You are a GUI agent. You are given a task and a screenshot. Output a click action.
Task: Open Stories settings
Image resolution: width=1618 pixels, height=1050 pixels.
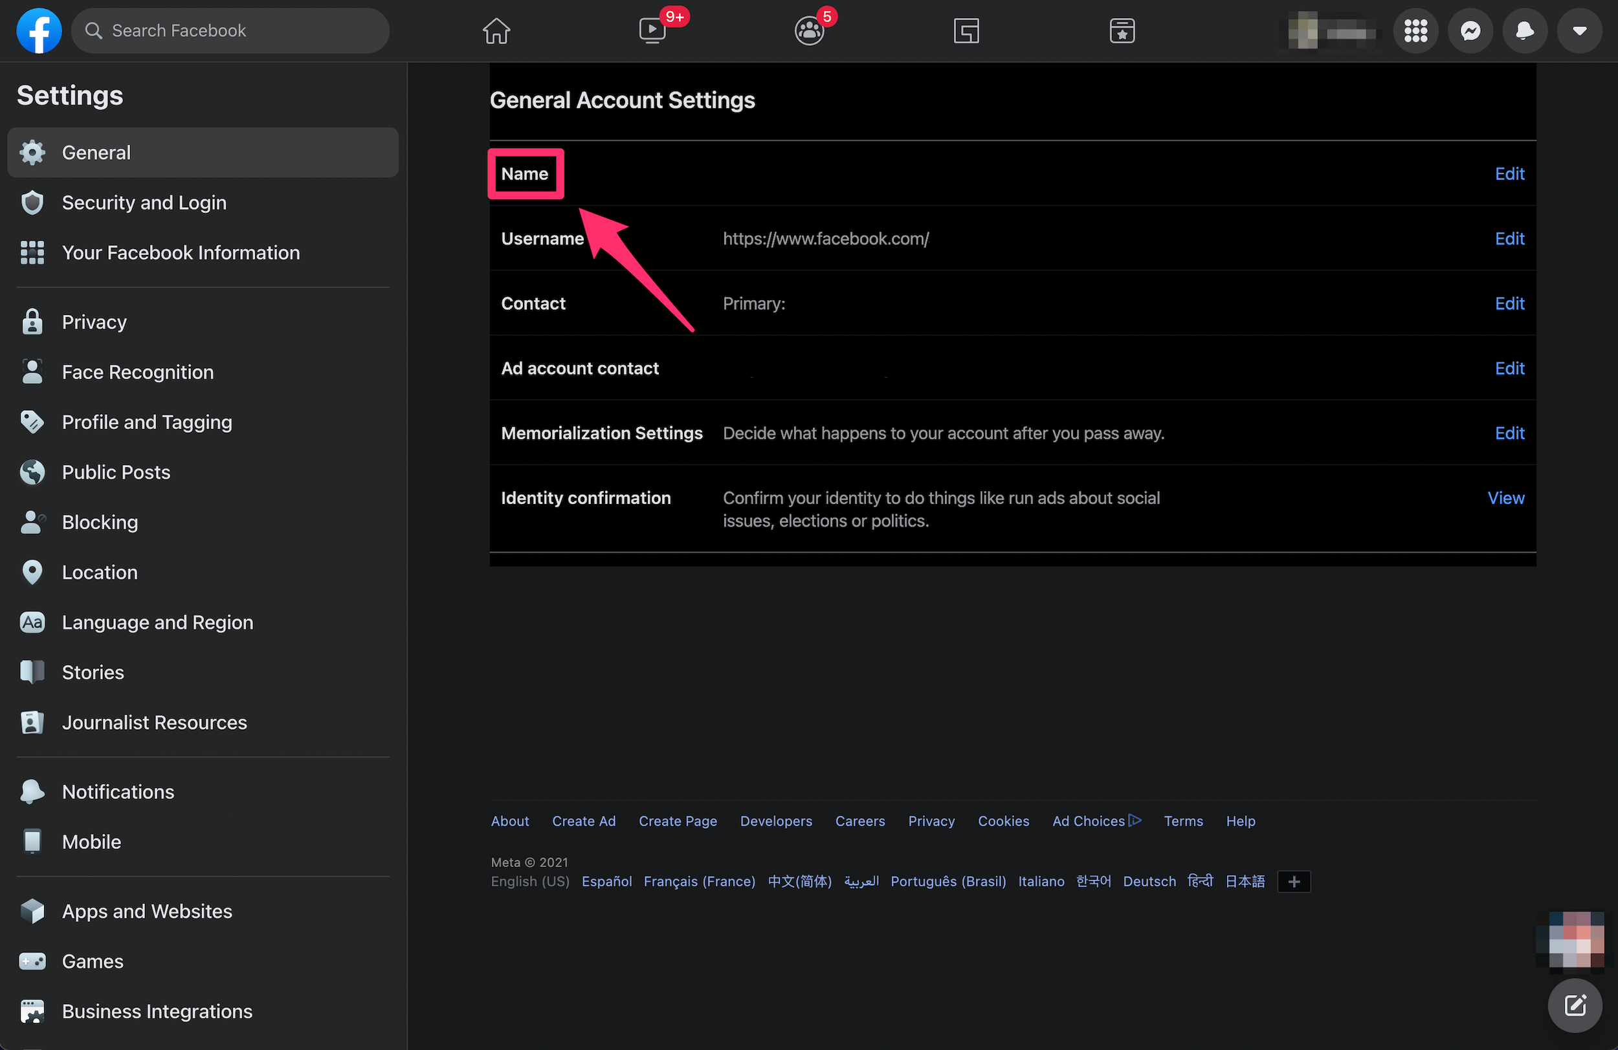pyautogui.click(x=203, y=673)
